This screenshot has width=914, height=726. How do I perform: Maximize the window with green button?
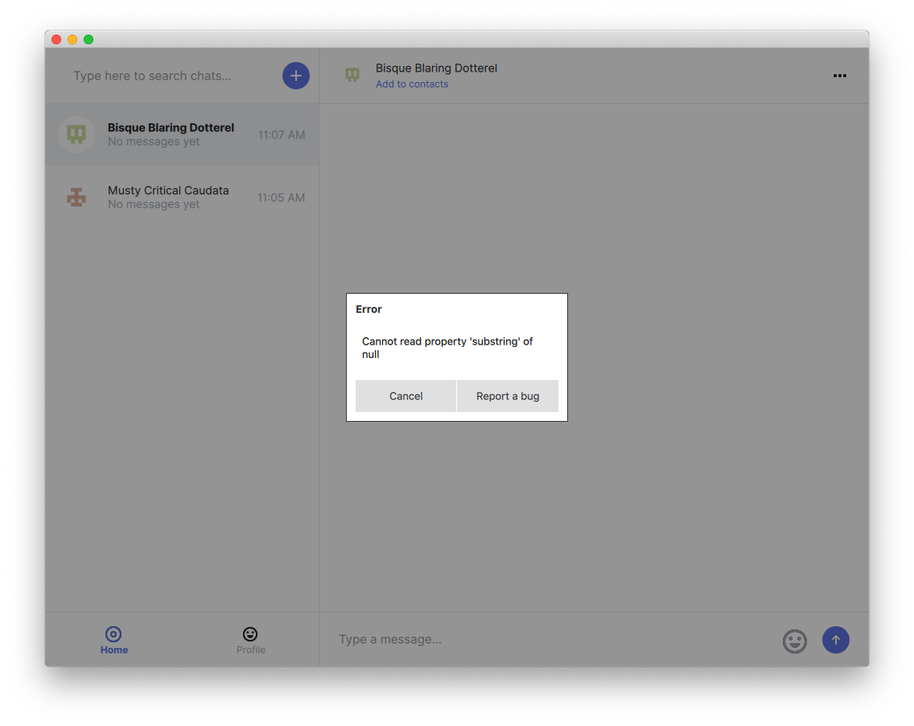point(89,39)
